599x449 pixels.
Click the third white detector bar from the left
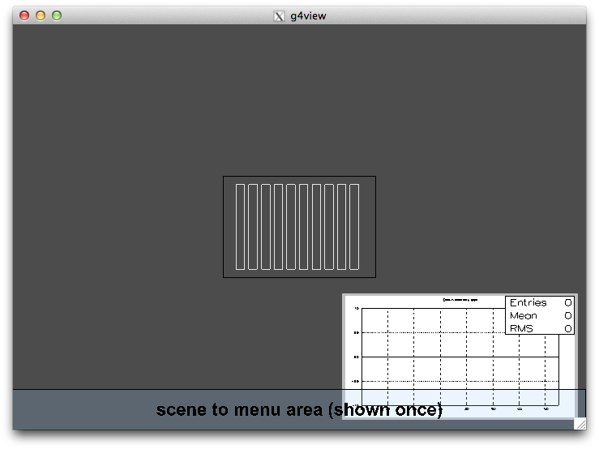(x=266, y=227)
